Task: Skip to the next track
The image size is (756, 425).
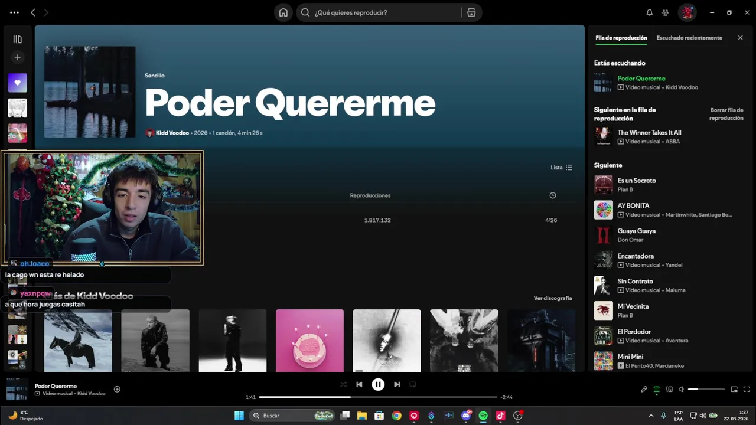Action: (397, 384)
